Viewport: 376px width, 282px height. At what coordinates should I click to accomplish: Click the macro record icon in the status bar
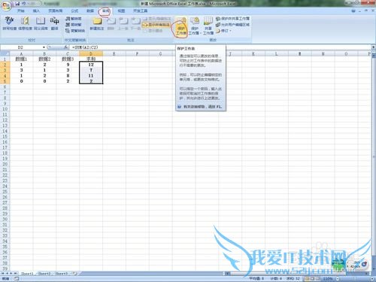point(17,278)
